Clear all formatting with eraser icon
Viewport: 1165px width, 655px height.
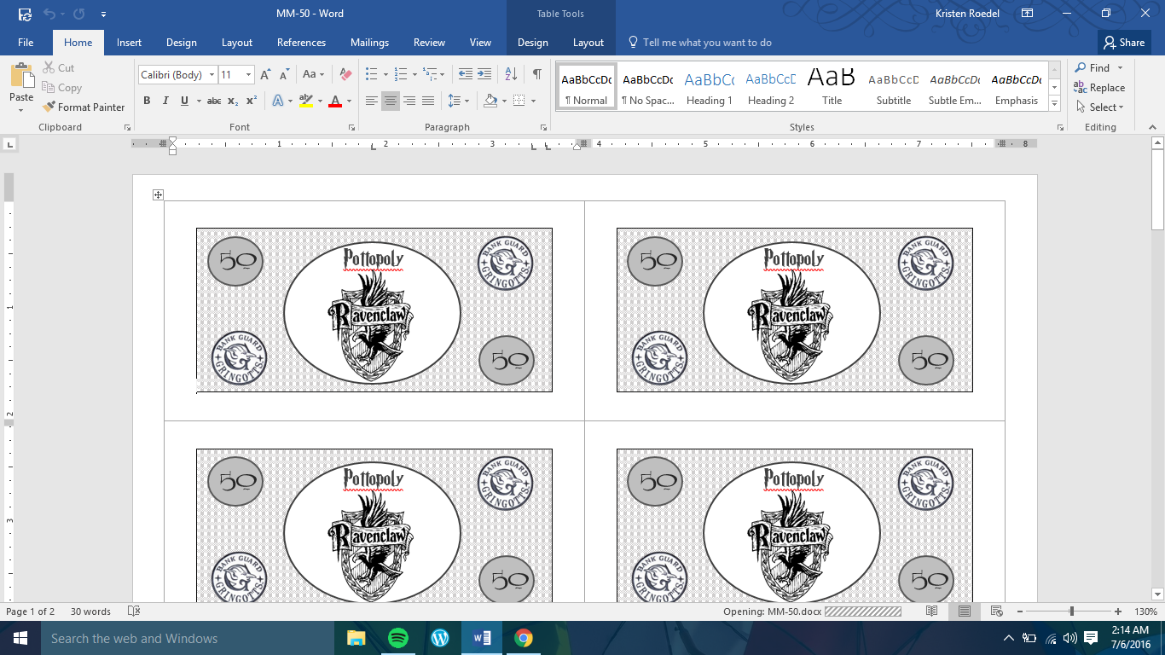(345, 75)
